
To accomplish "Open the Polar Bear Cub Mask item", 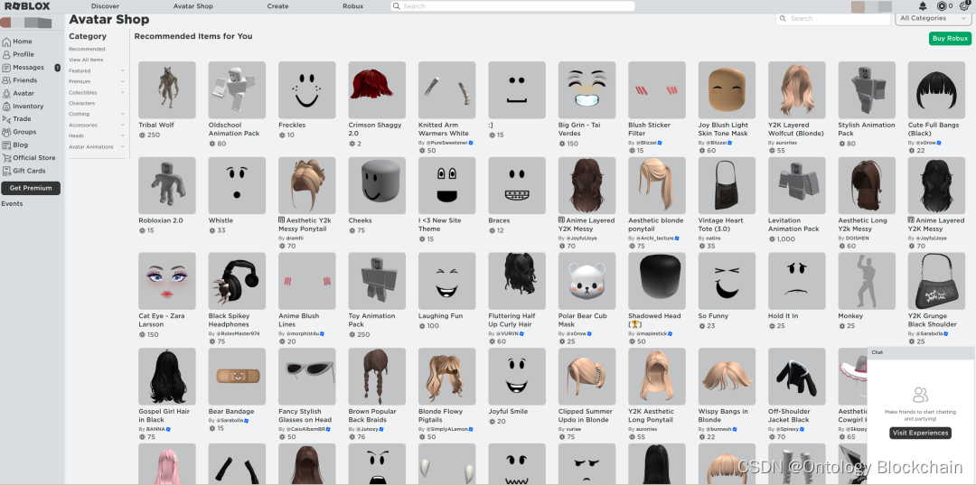I will tap(587, 281).
